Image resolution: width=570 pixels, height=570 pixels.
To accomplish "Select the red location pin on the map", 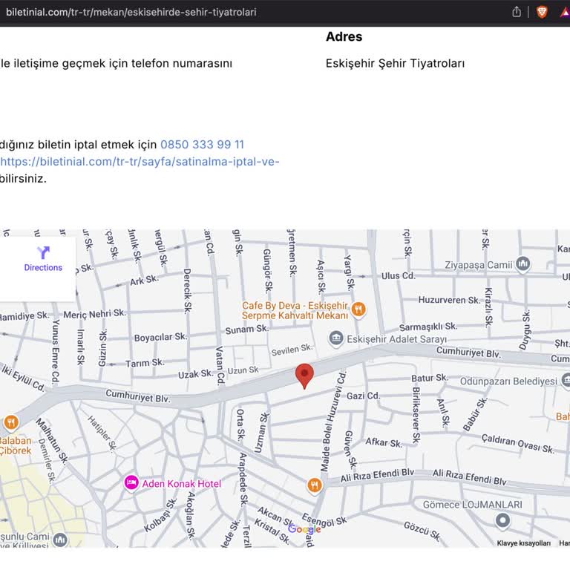I will (304, 376).
